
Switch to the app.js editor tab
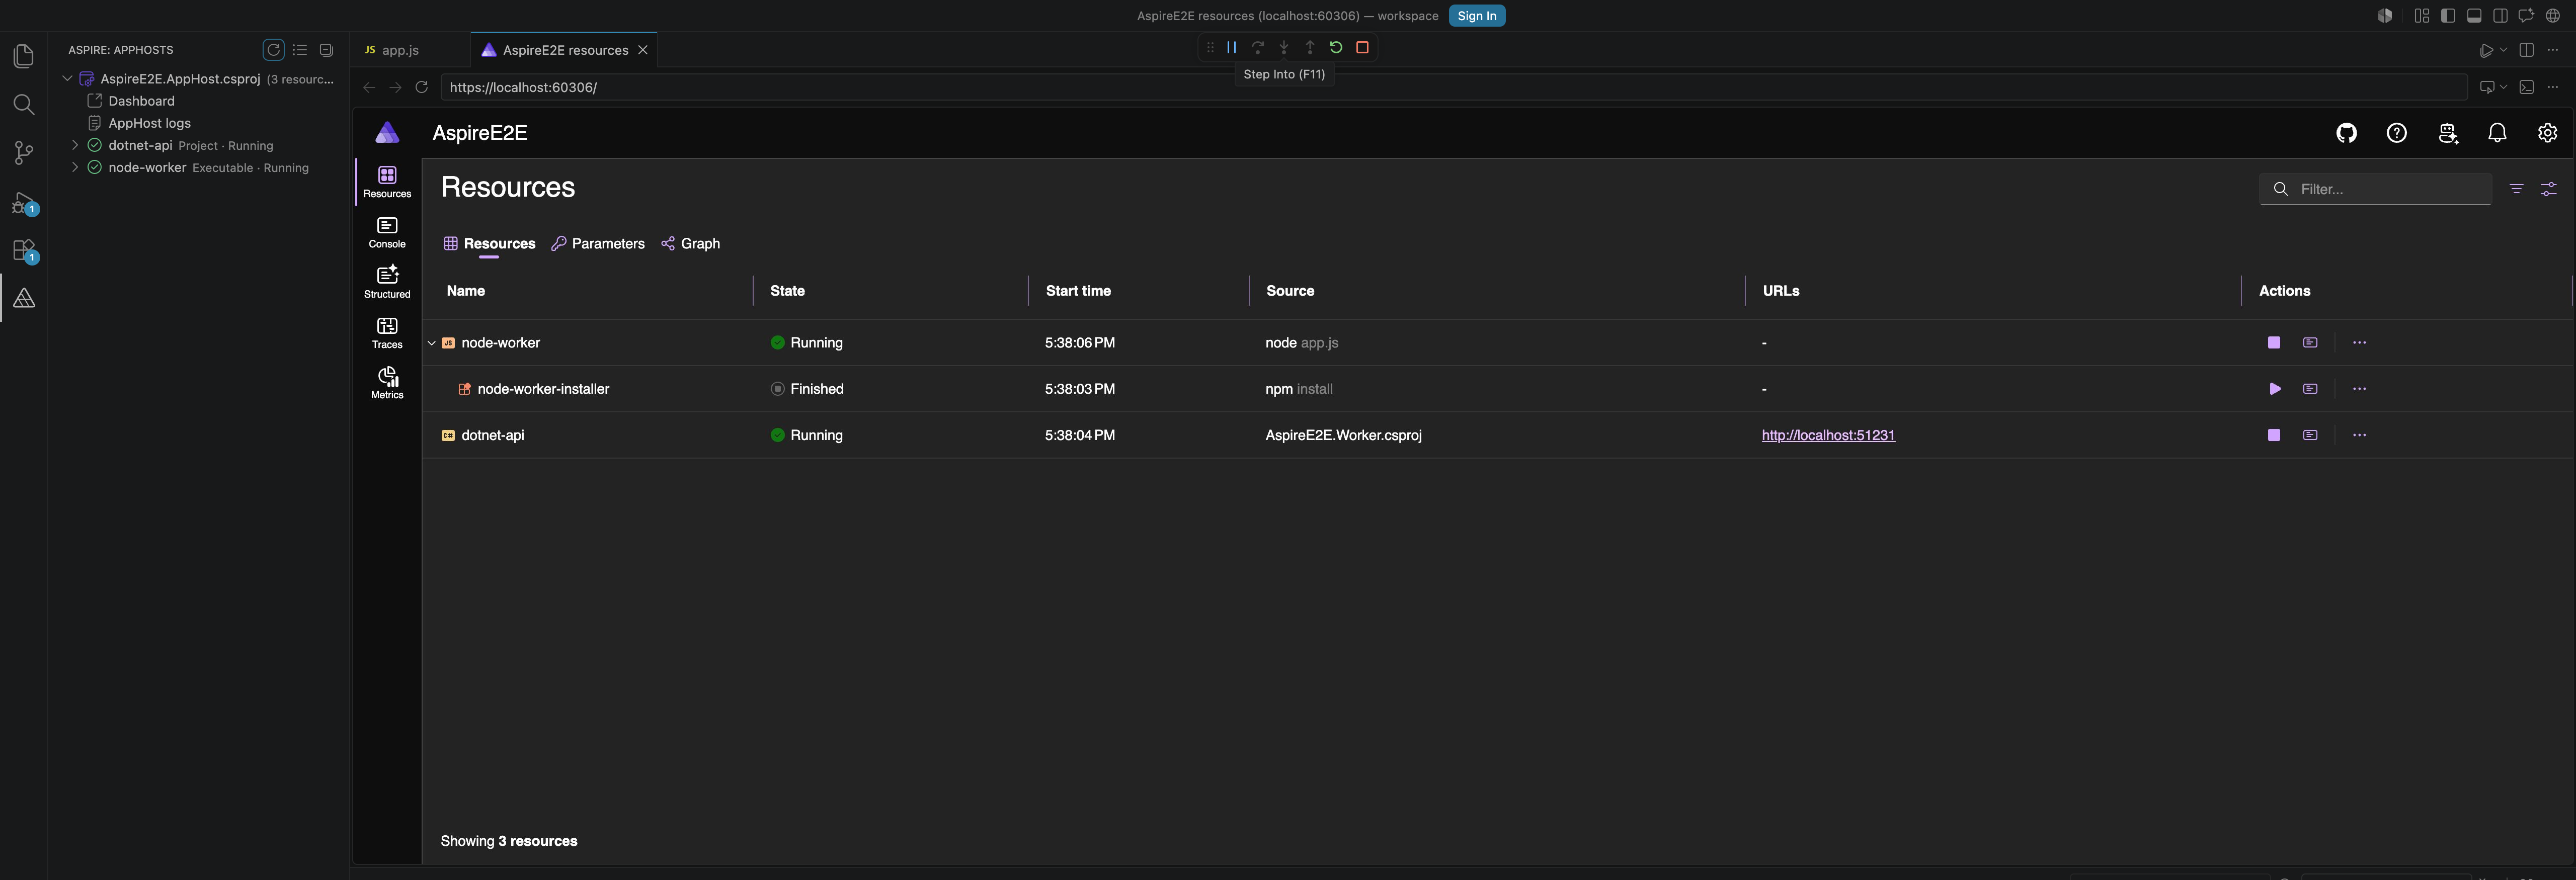pos(400,50)
